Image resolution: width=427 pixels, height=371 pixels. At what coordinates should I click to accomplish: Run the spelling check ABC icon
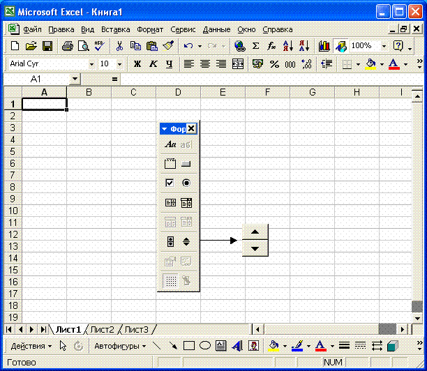pyautogui.click(x=99, y=46)
